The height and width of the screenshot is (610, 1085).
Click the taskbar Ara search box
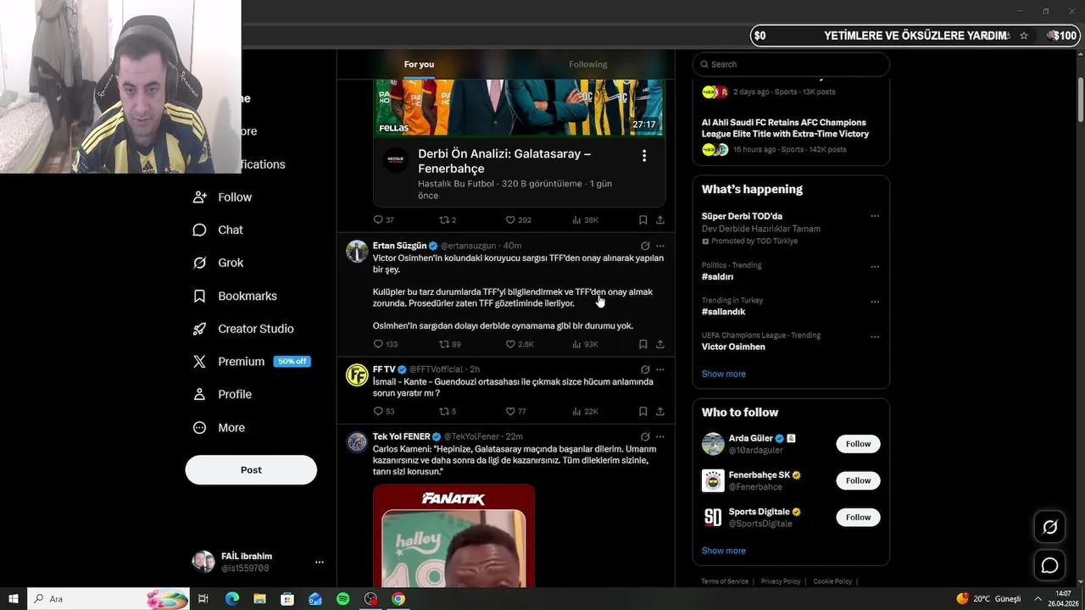108,599
